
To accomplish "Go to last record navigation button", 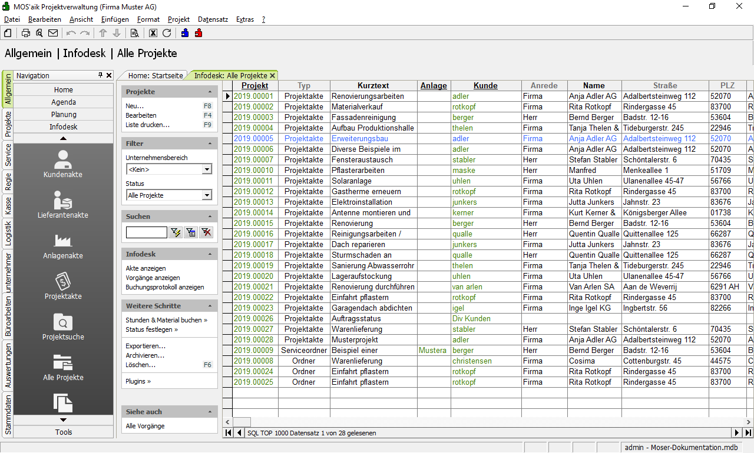I will [748, 433].
